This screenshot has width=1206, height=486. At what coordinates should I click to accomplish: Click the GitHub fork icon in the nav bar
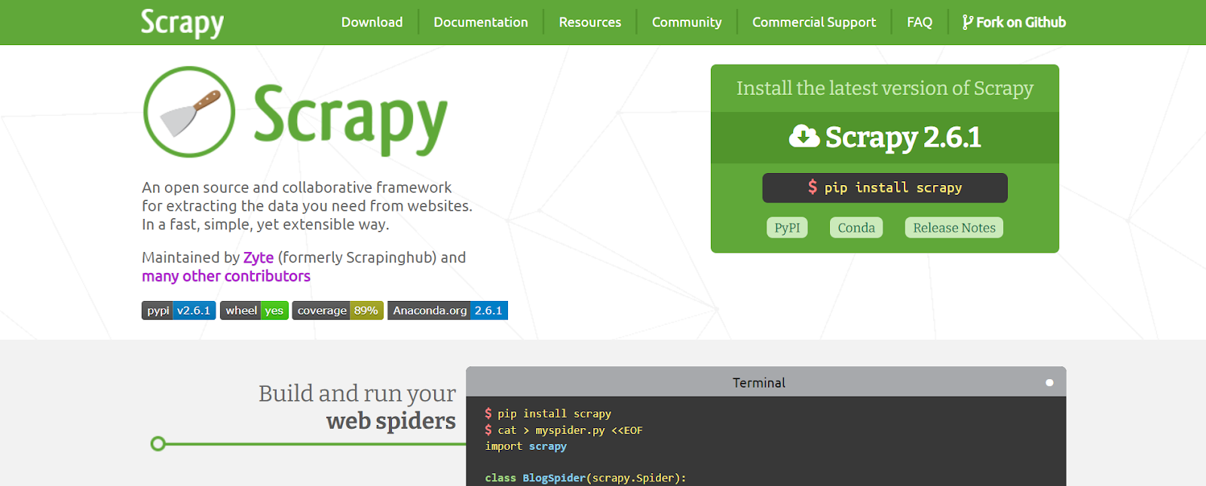click(967, 23)
